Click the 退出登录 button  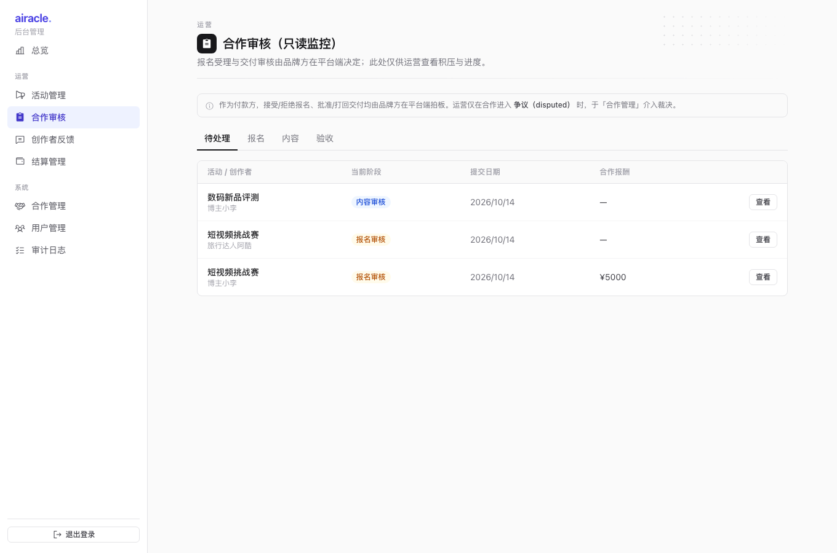(x=73, y=535)
